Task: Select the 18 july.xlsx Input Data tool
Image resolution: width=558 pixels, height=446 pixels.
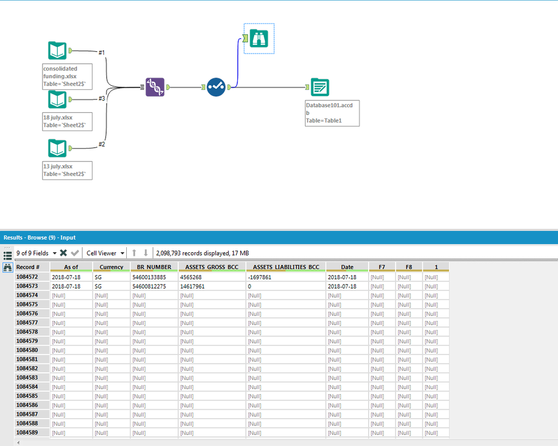Action: [58, 99]
